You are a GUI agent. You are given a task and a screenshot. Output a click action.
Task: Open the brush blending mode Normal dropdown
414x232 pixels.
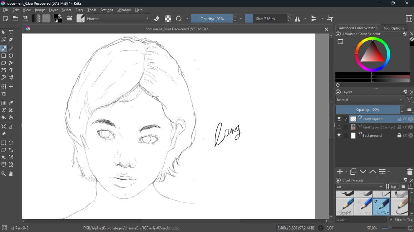click(118, 19)
